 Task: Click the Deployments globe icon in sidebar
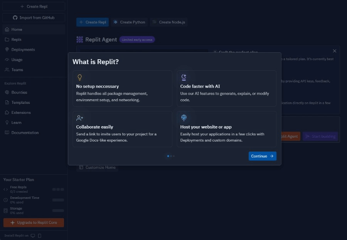(x=7, y=50)
